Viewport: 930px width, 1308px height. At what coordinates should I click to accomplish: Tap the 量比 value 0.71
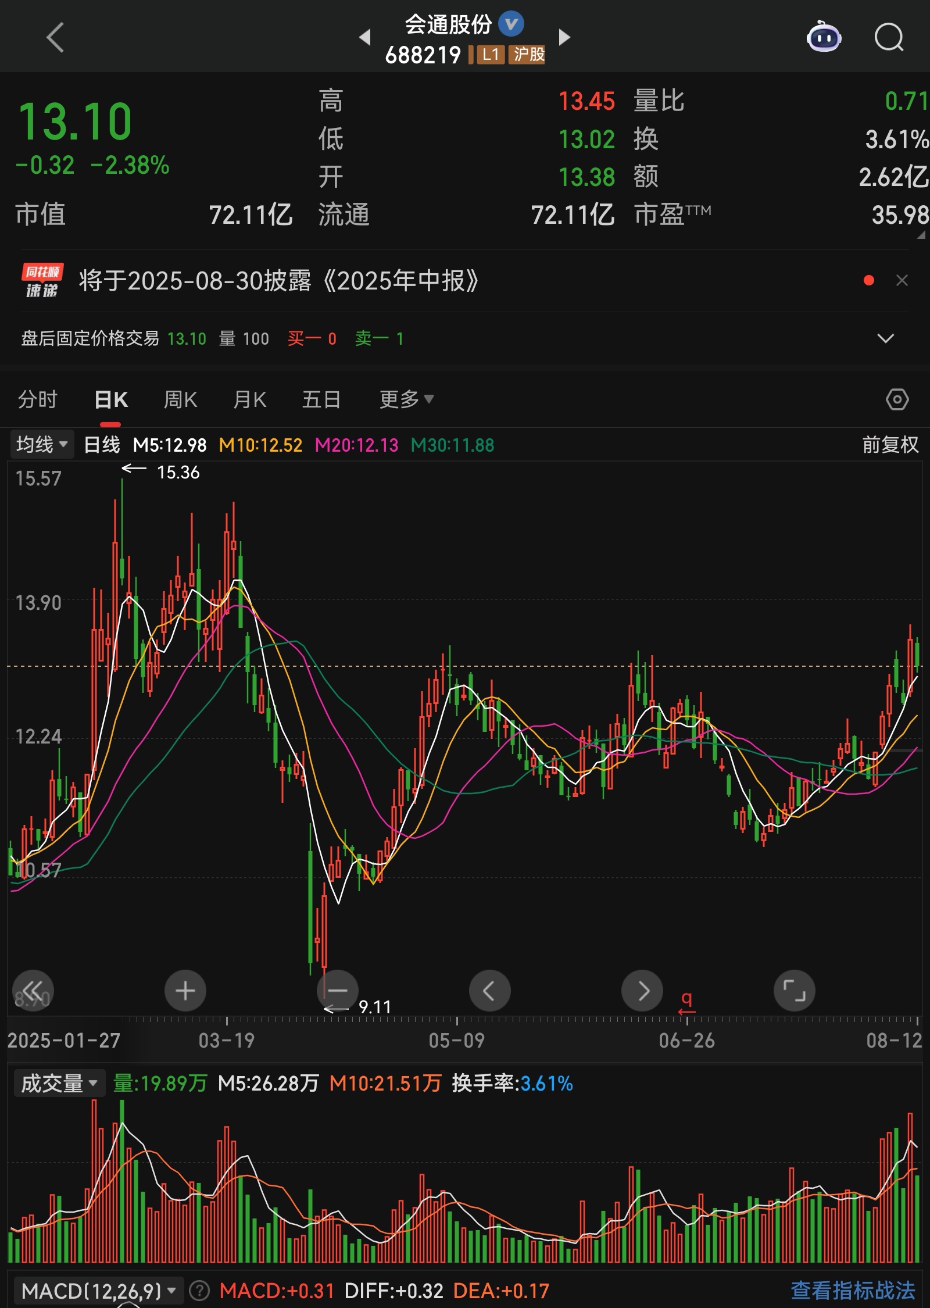[906, 101]
